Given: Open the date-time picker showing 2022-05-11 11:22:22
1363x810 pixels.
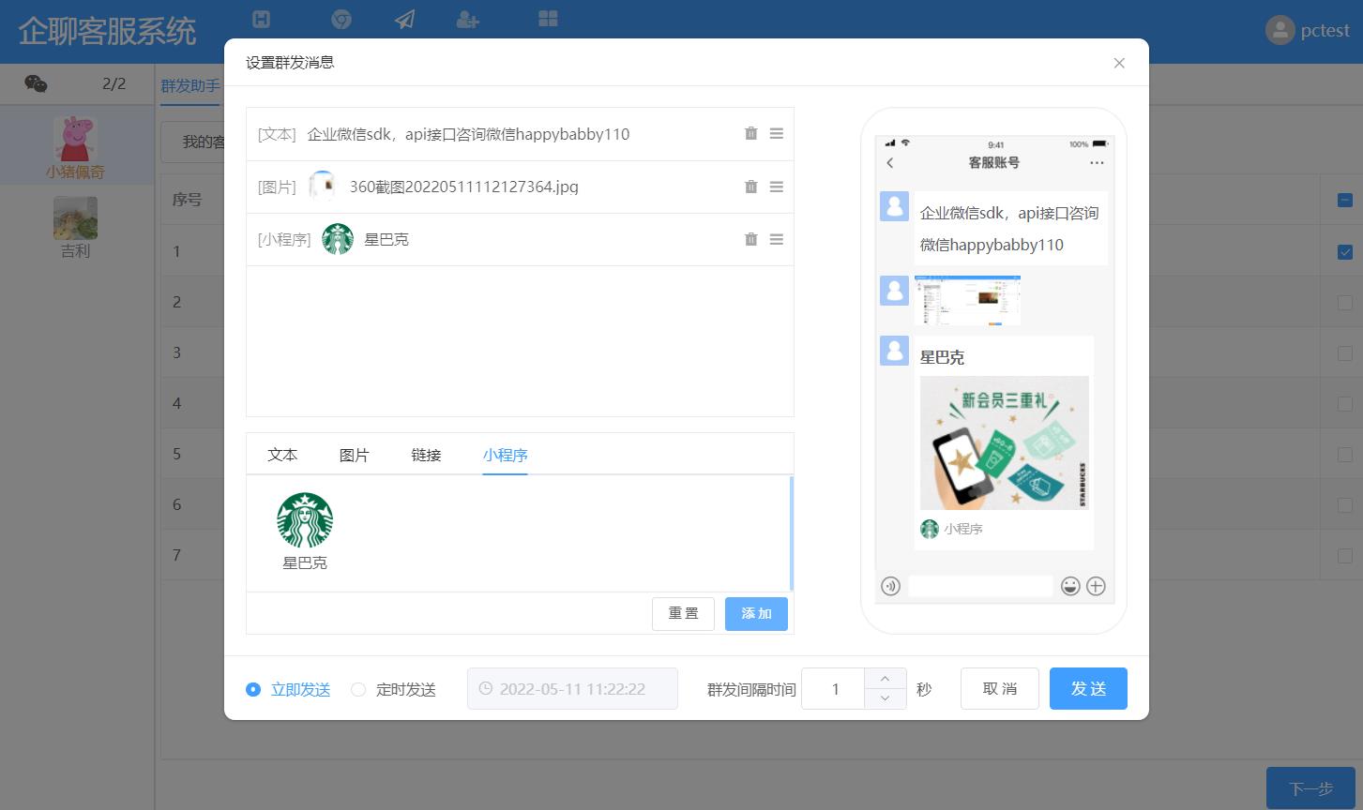Looking at the screenshot, I should click(x=572, y=689).
